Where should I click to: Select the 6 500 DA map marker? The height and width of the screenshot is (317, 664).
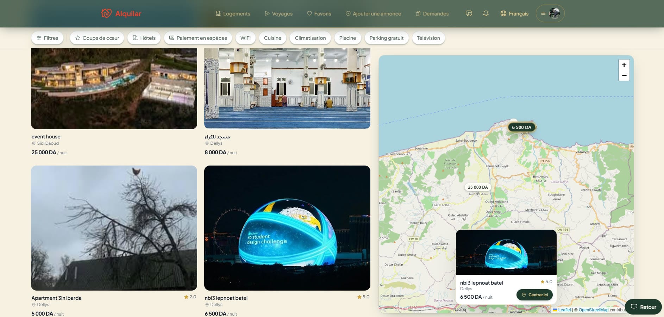521,127
